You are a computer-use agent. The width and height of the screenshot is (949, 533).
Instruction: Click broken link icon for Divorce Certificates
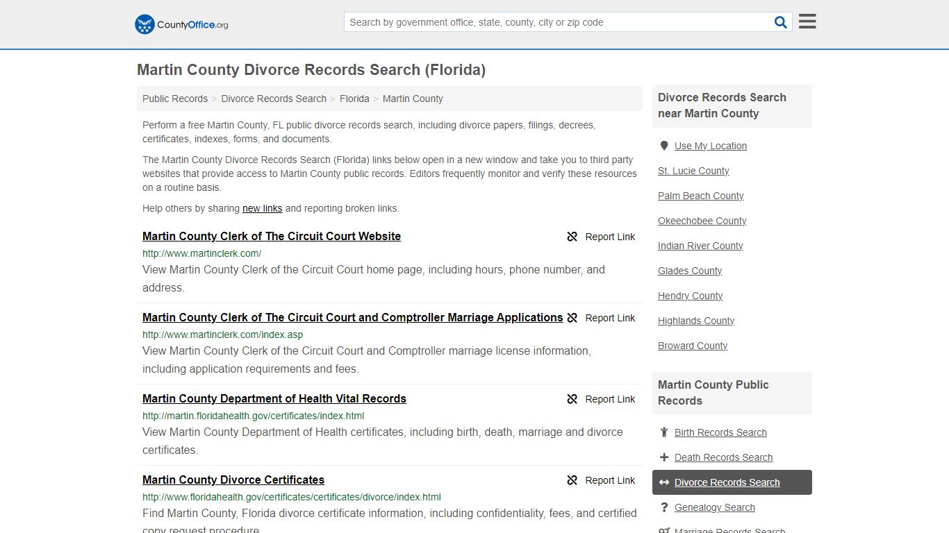click(572, 480)
